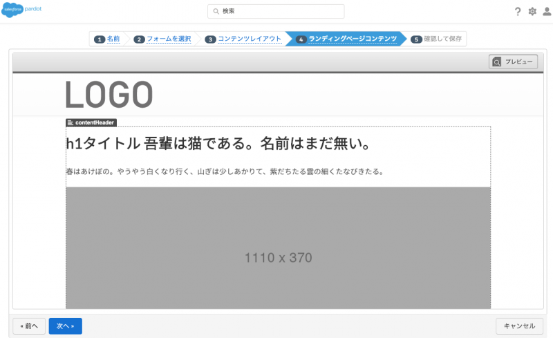This screenshot has width=553, height=338.
Task: Click the step number 2 badge
Action: click(x=139, y=39)
